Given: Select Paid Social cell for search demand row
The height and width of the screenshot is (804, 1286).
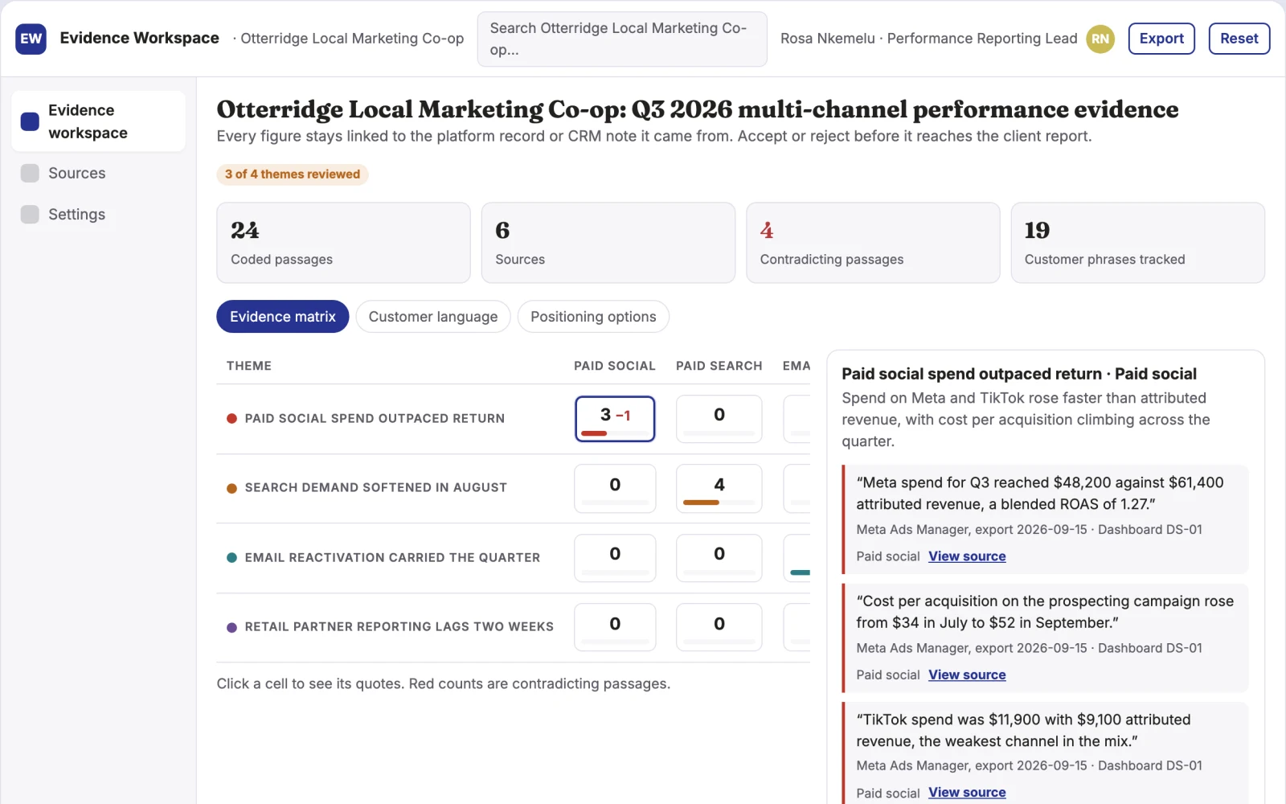Looking at the screenshot, I should point(615,488).
